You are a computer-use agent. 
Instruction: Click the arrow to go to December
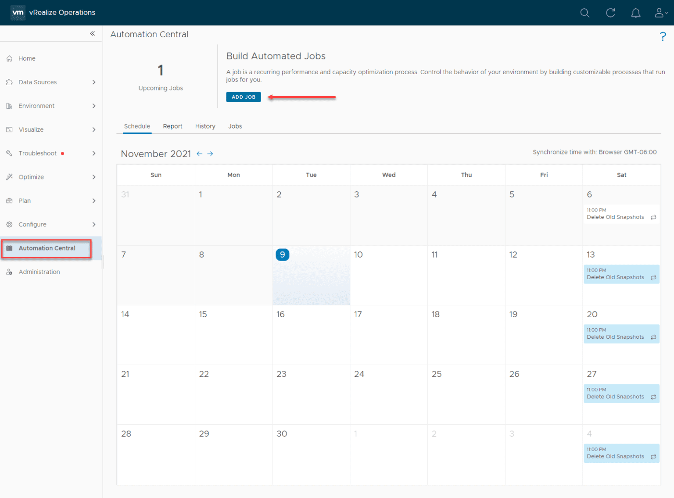coord(210,154)
